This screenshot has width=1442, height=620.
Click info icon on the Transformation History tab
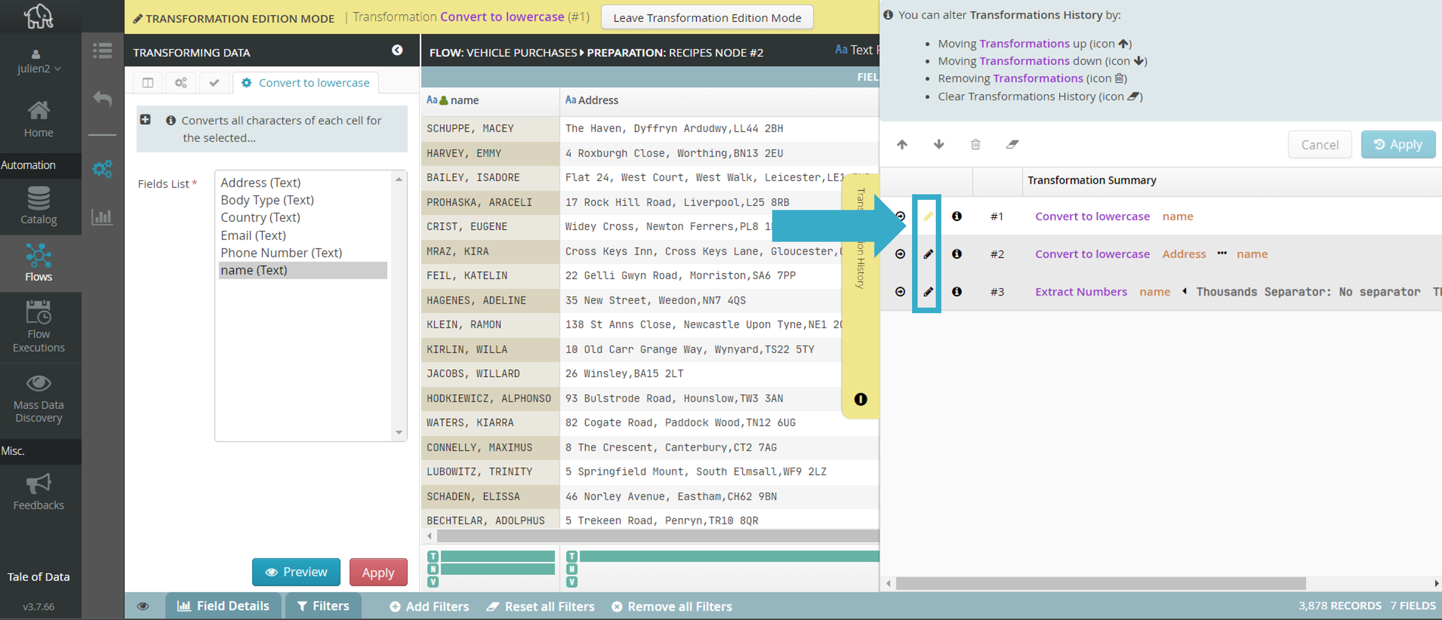[x=860, y=399]
